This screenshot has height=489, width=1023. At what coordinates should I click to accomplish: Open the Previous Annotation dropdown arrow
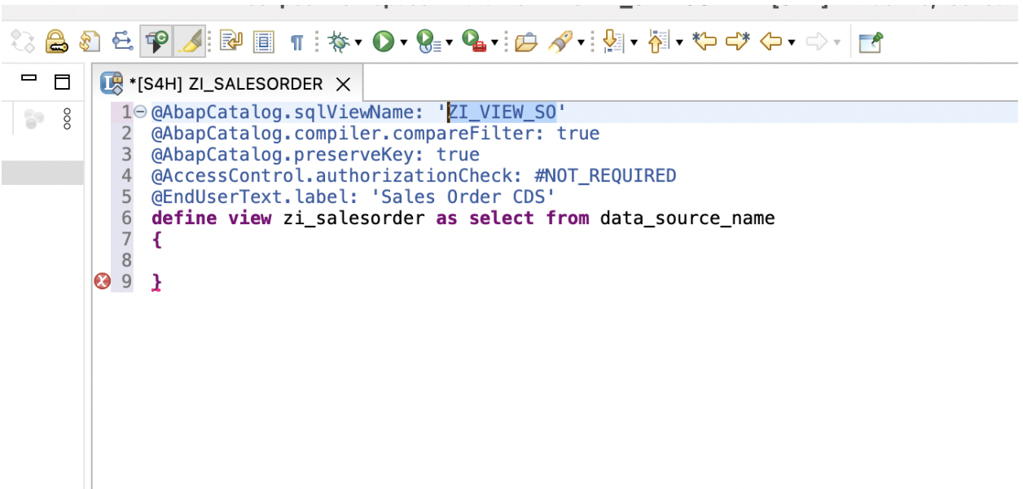(x=679, y=42)
